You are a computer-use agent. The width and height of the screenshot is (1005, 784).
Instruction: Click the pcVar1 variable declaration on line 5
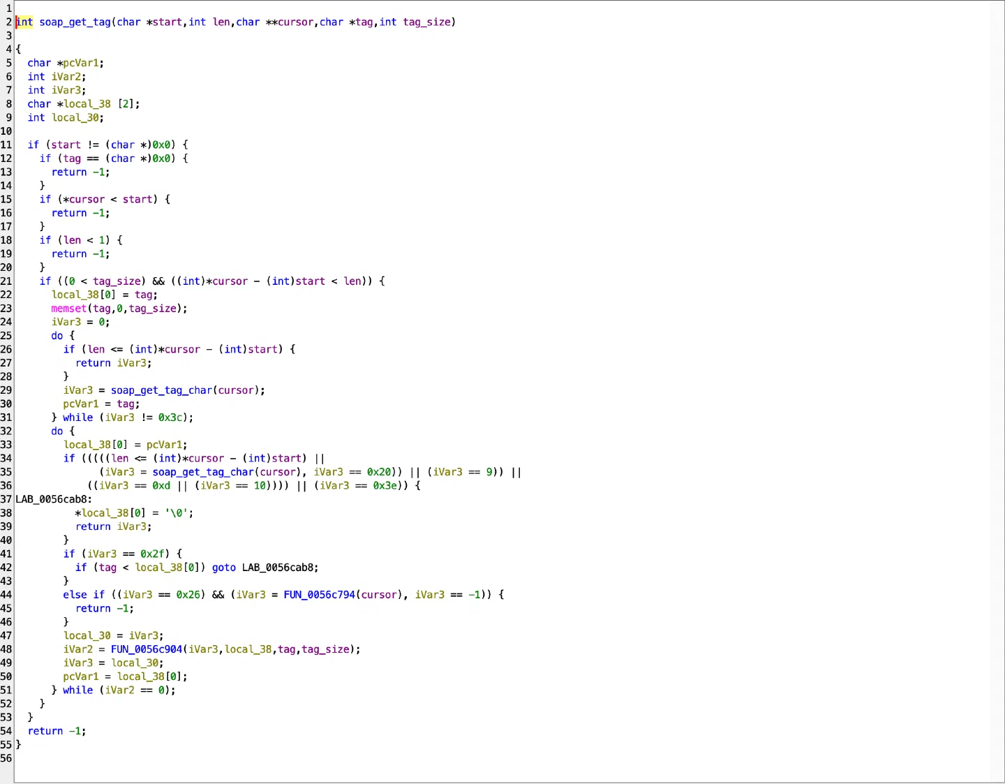click(x=81, y=63)
